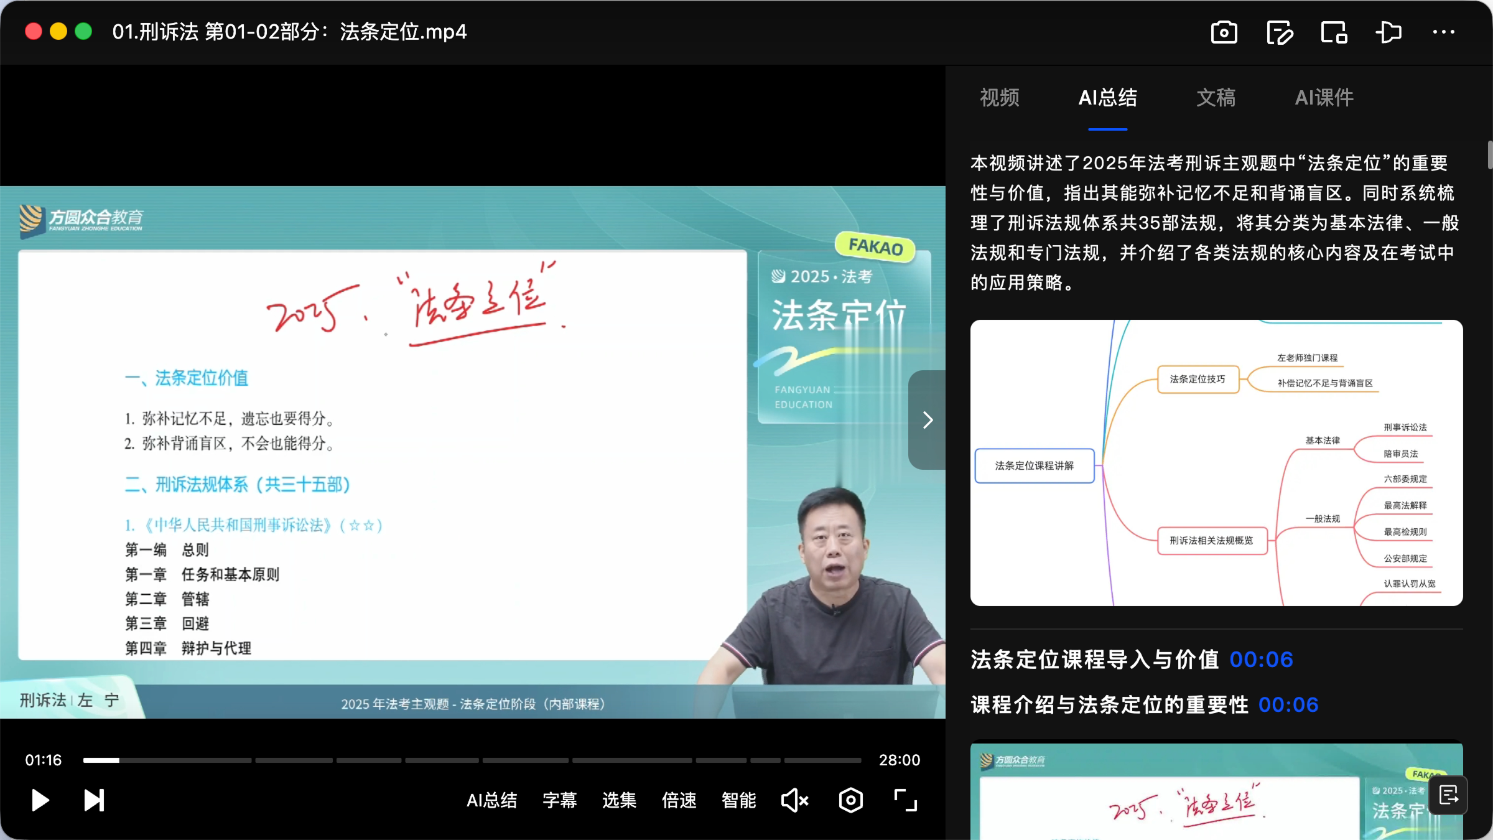Click the share/export icon in title bar
Screen dimensions: 1493x840
(1388, 32)
